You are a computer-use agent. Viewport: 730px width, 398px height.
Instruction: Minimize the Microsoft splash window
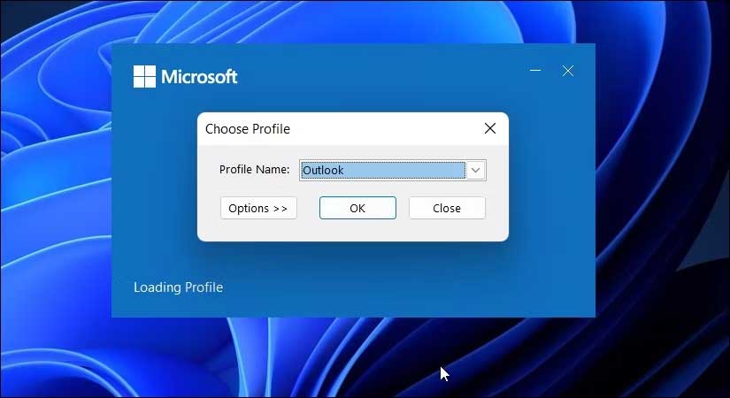pos(535,71)
